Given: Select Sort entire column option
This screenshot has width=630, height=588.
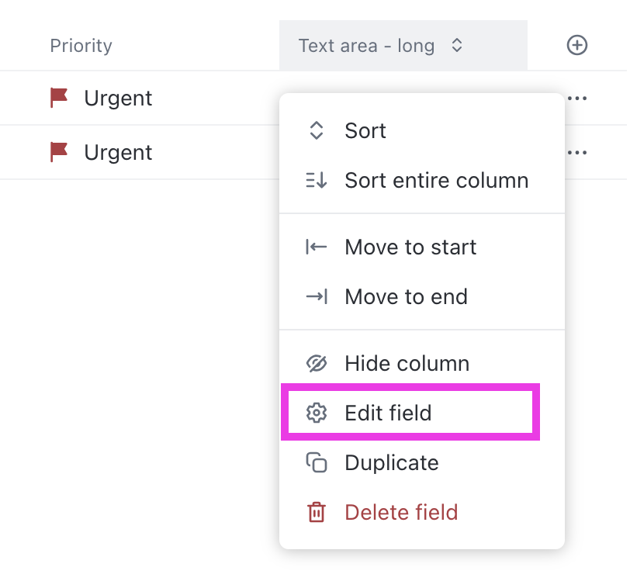Looking at the screenshot, I should tap(422, 180).
